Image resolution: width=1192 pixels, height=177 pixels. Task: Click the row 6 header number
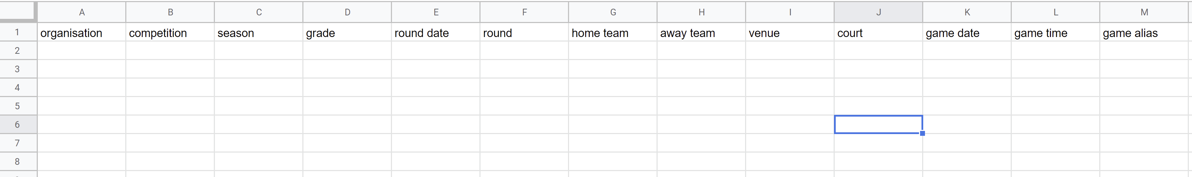17,125
